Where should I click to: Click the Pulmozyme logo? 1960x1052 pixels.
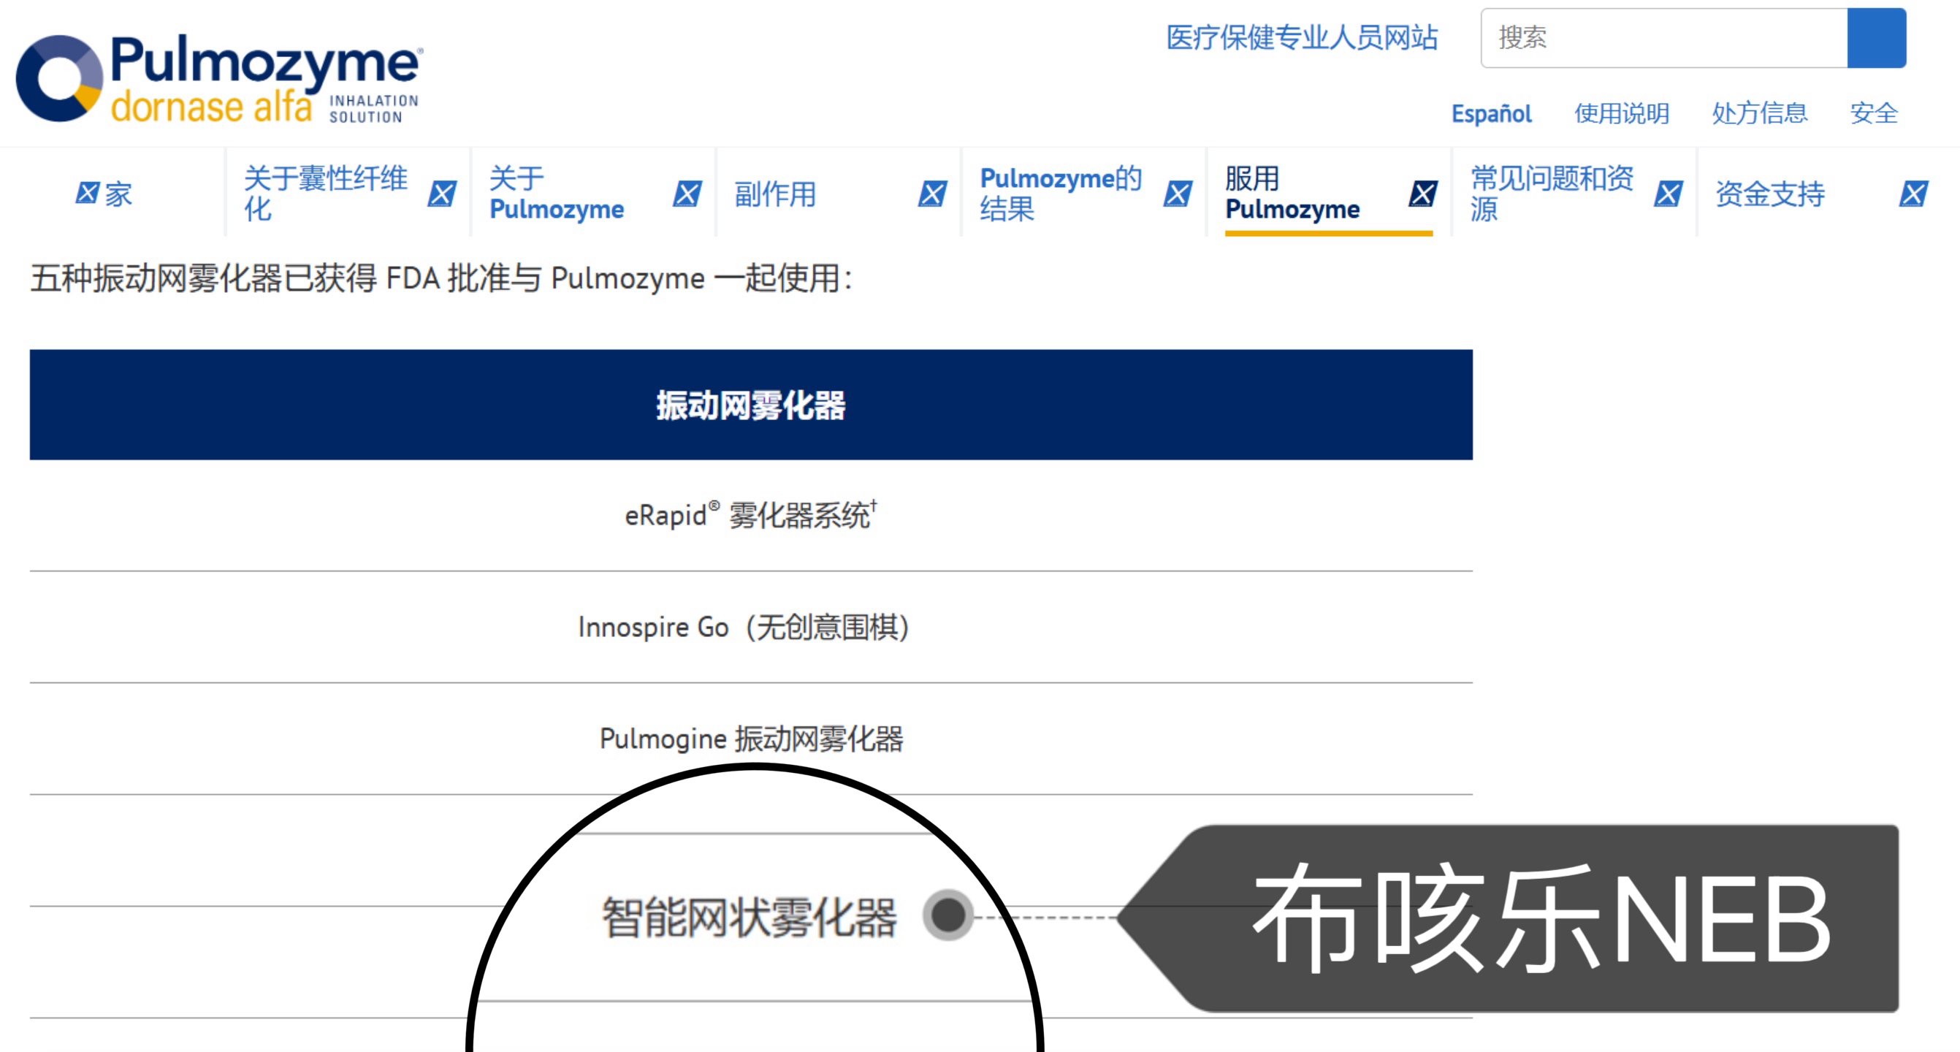click(219, 78)
